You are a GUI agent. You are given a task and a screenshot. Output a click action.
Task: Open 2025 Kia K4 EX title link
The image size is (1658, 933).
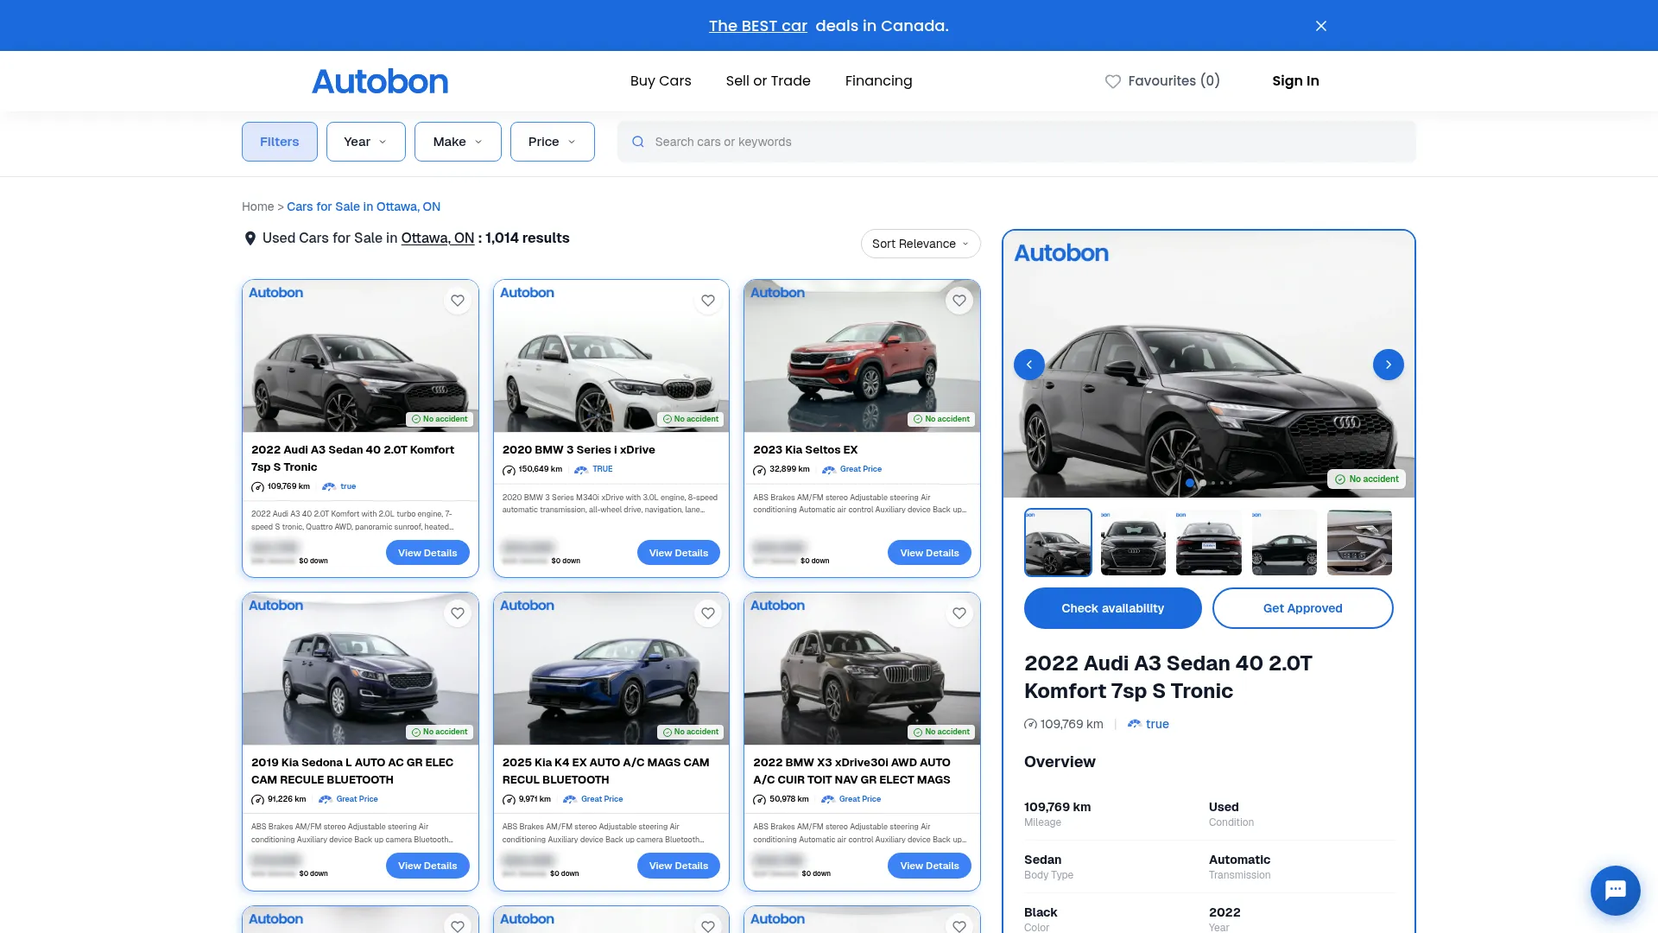pyautogui.click(x=605, y=771)
